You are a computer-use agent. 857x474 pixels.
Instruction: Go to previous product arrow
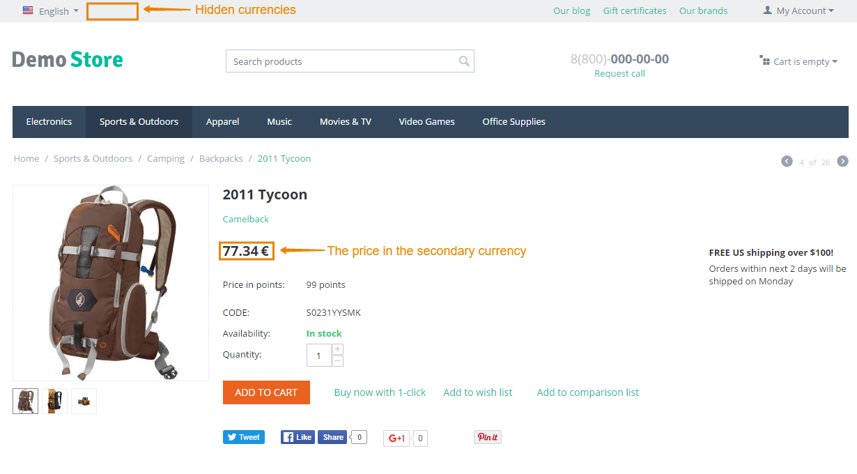pos(787,162)
